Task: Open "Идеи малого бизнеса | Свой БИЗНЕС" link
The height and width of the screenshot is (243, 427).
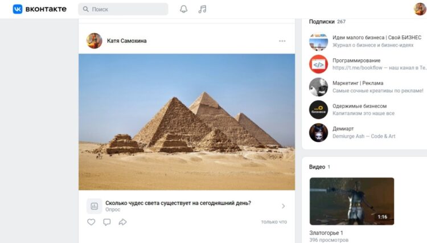Action: click(377, 38)
